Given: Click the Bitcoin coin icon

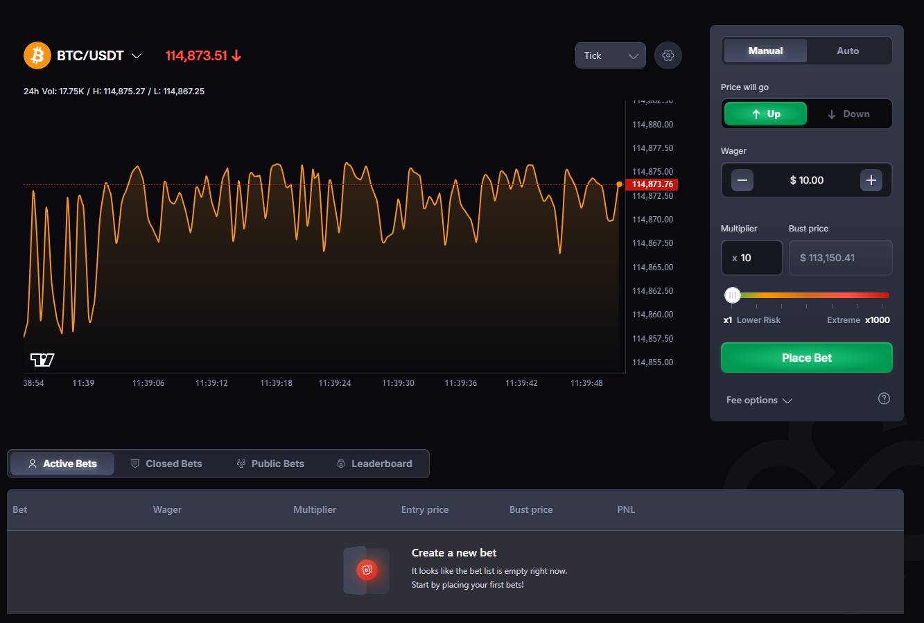Looking at the screenshot, I should pyautogui.click(x=37, y=55).
